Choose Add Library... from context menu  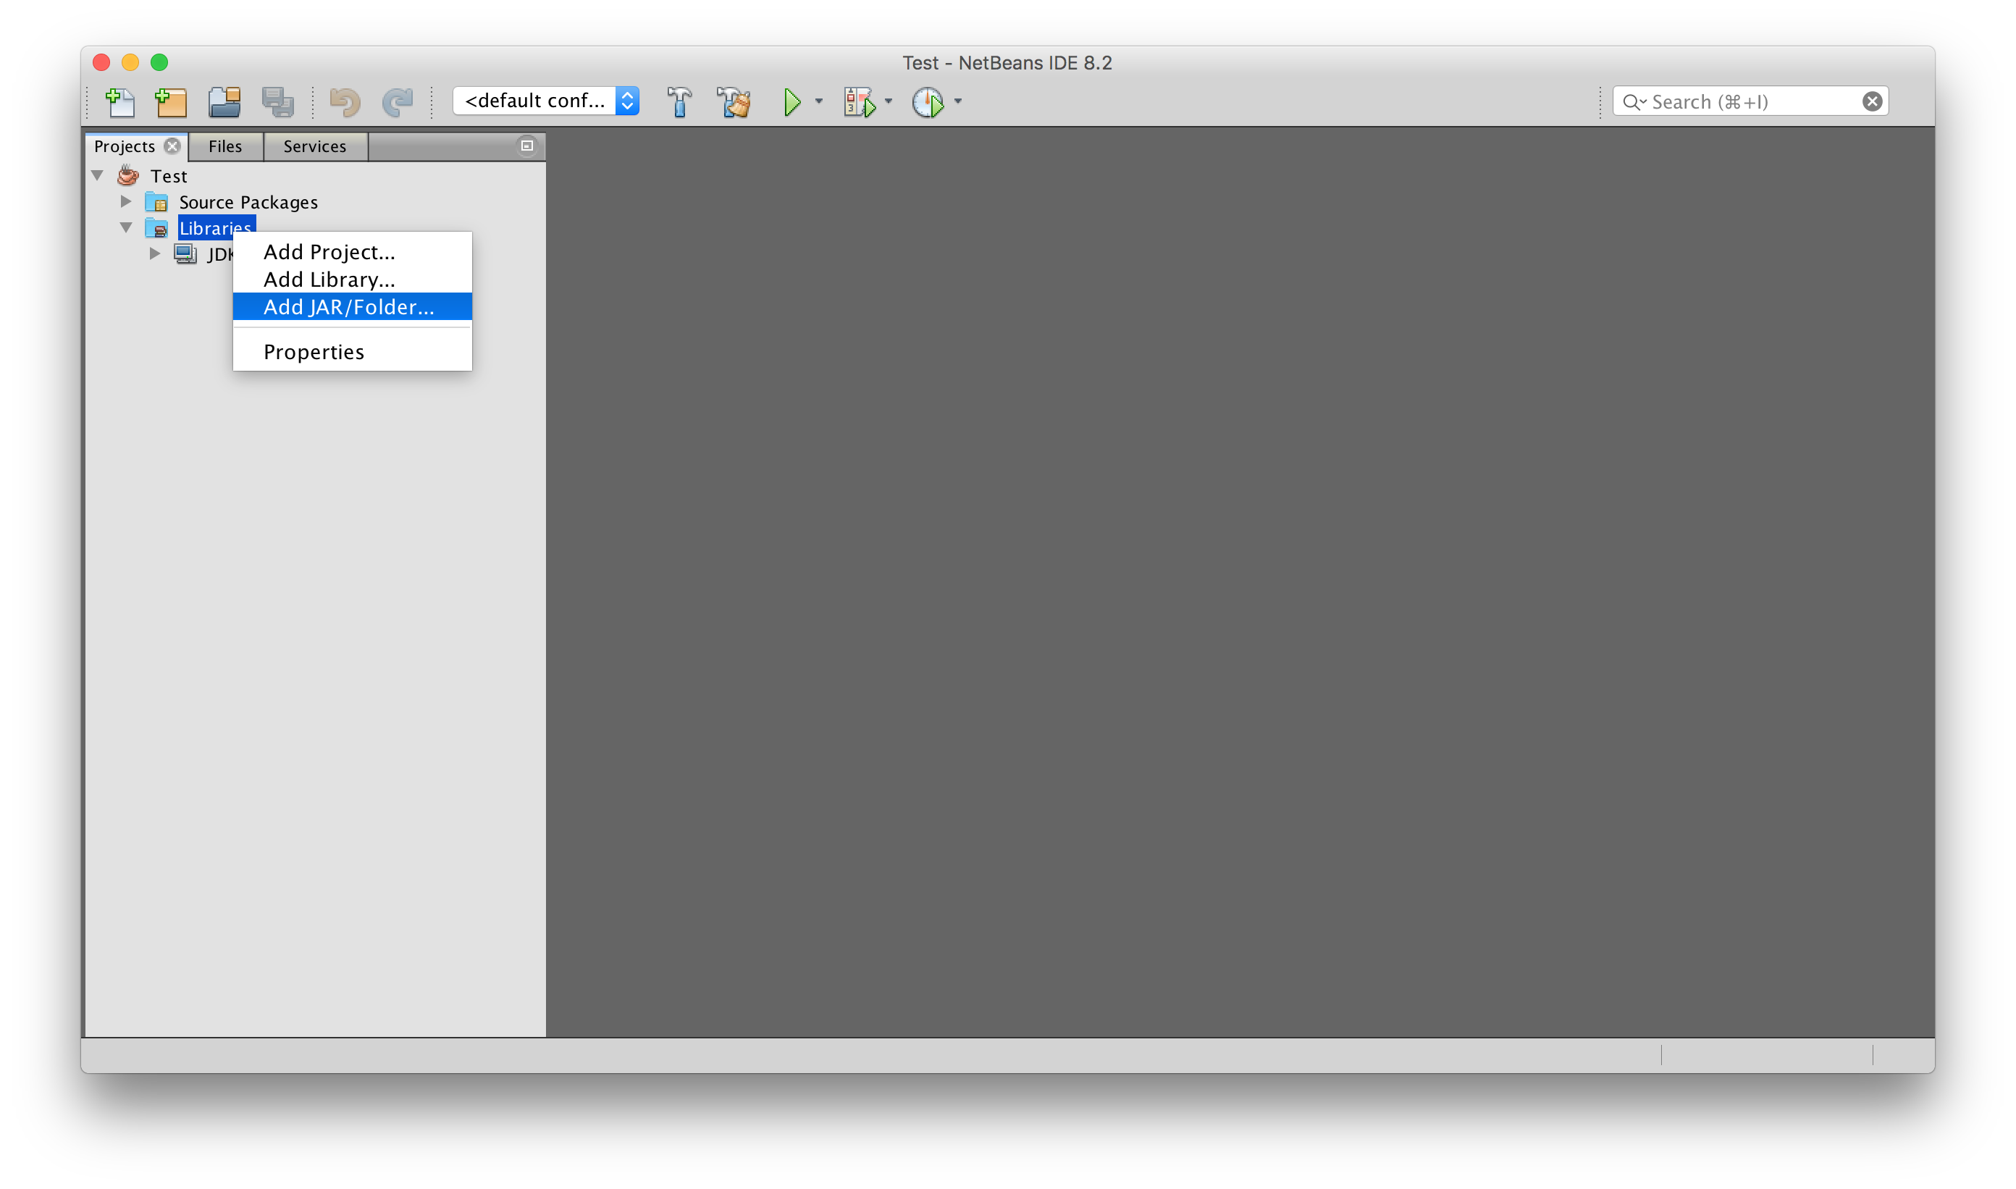coord(353,279)
